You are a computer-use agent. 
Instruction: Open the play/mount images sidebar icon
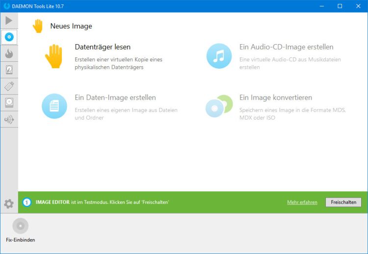[9, 21]
